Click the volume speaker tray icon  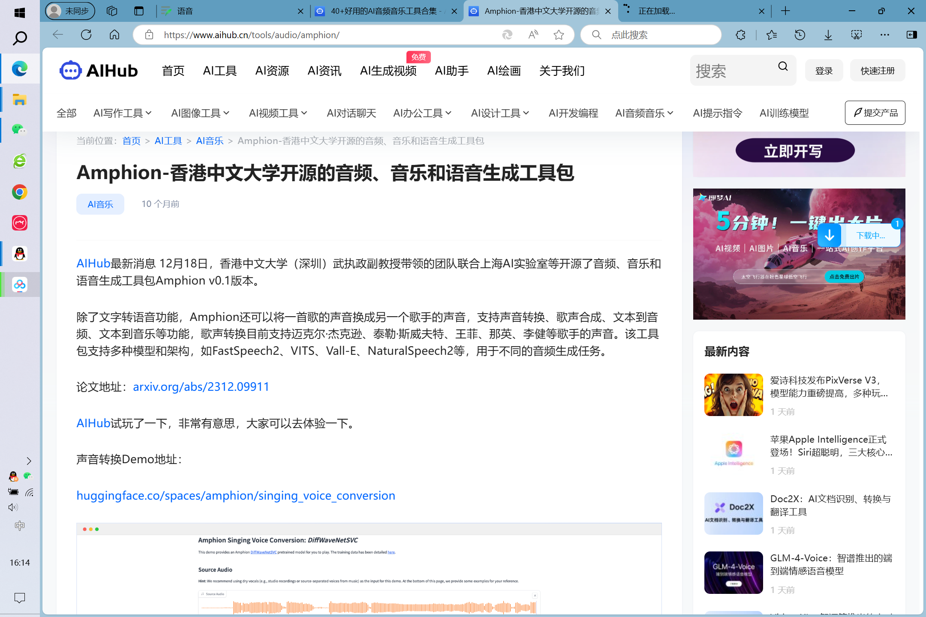pos(13,507)
